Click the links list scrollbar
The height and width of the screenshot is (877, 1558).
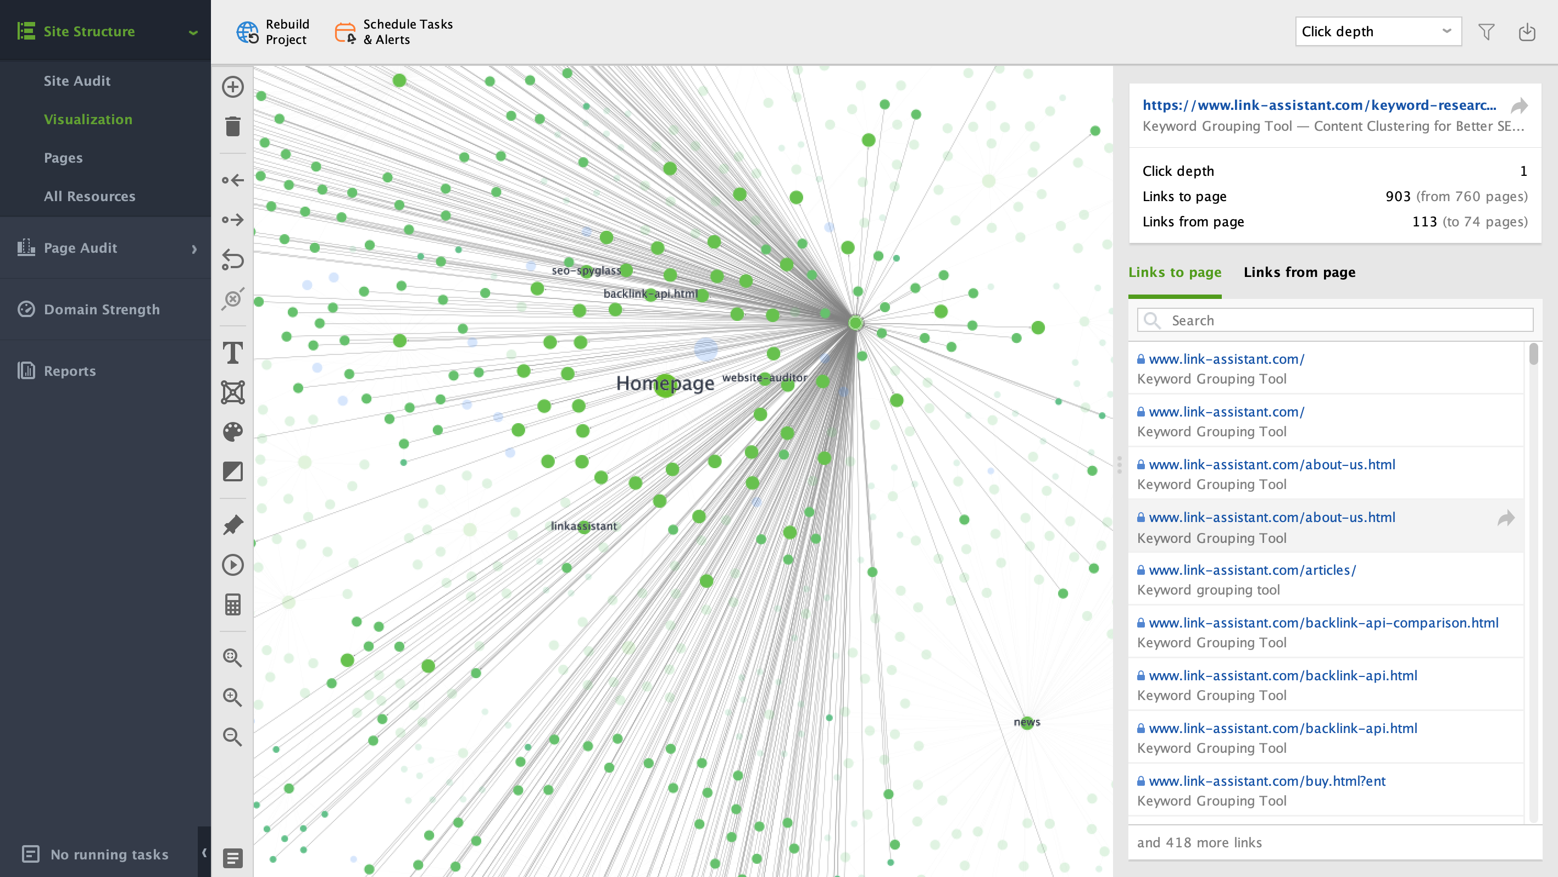tap(1533, 354)
